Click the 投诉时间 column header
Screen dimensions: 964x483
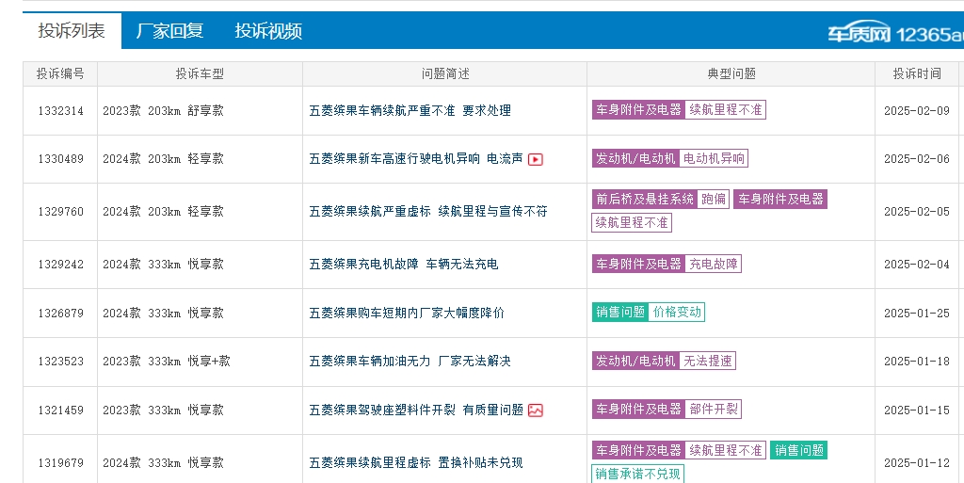click(916, 73)
